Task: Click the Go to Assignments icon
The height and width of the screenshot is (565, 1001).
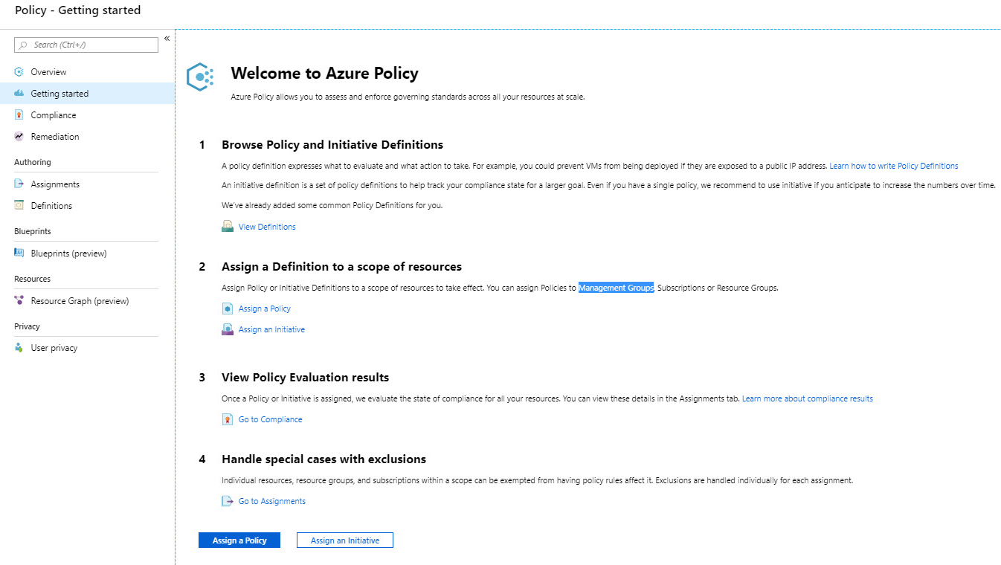Action: click(x=228, y=501)
